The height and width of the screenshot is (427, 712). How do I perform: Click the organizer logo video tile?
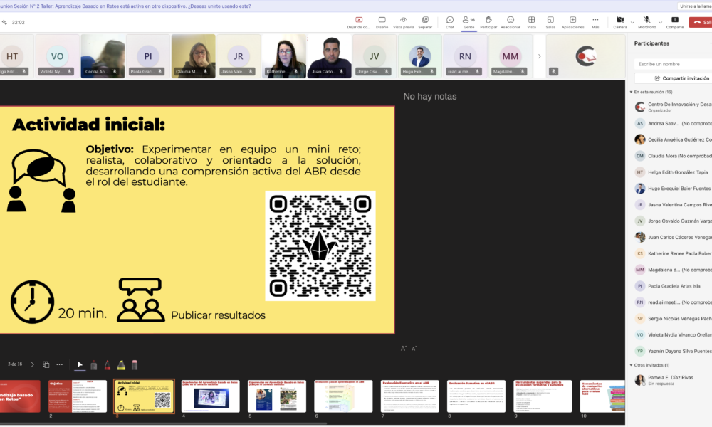pyautogui.click(x=586, y=56)
